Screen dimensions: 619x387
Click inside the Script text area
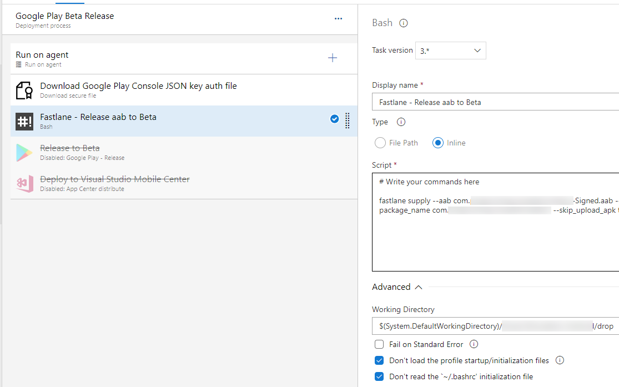(x=495, y=222)
